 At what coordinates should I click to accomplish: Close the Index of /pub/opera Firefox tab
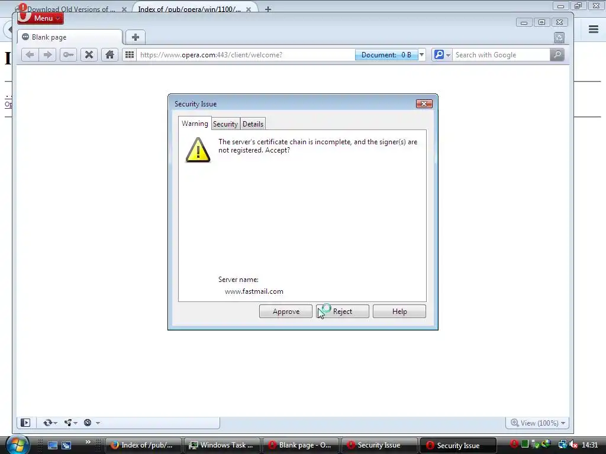[249, 9]
